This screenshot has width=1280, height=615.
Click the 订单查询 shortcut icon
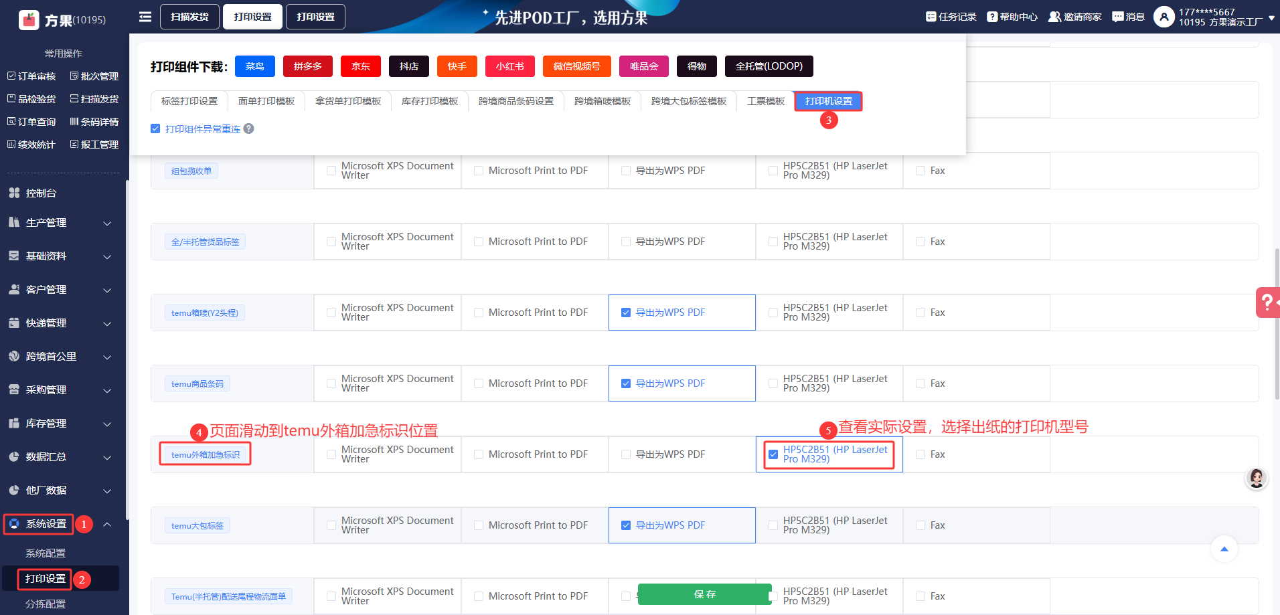click(11, 122)
